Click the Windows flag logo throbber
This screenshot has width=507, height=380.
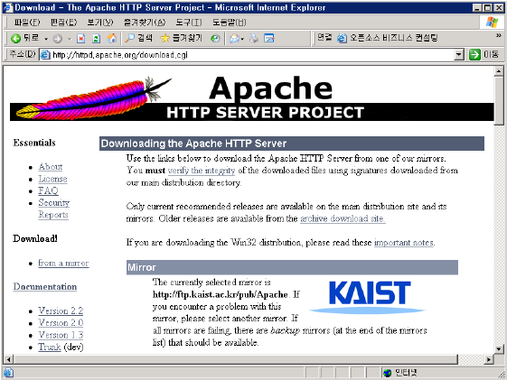[492, 23]
